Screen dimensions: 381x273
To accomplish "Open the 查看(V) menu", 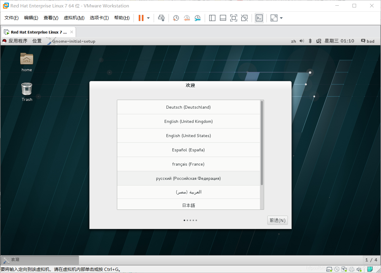I will [51, 18].
